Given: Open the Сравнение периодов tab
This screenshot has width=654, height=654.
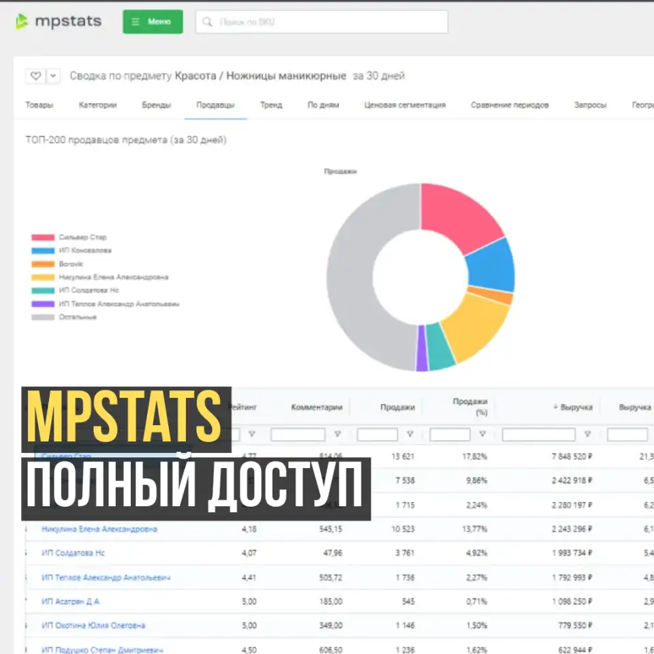Looking at the screenshot, I should (510, 105).
